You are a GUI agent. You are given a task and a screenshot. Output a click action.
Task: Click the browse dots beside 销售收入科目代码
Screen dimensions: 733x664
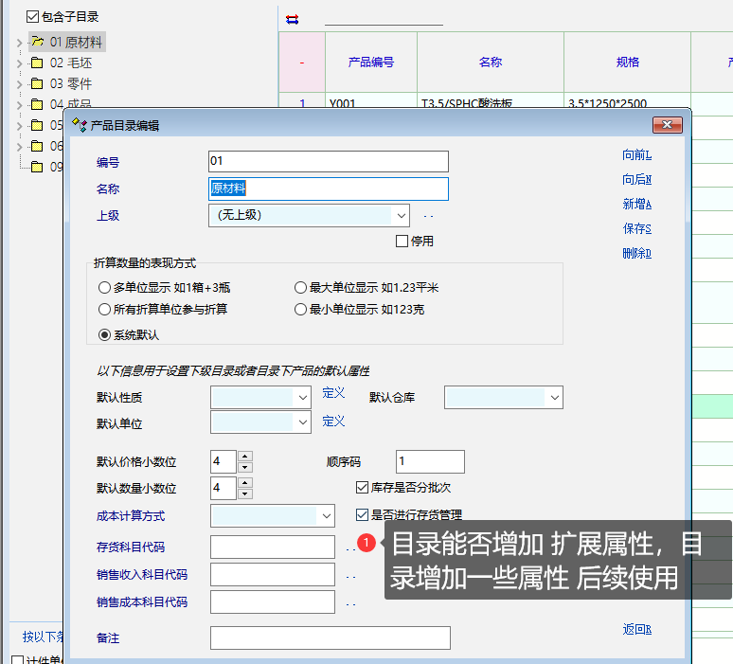[350, 575]
